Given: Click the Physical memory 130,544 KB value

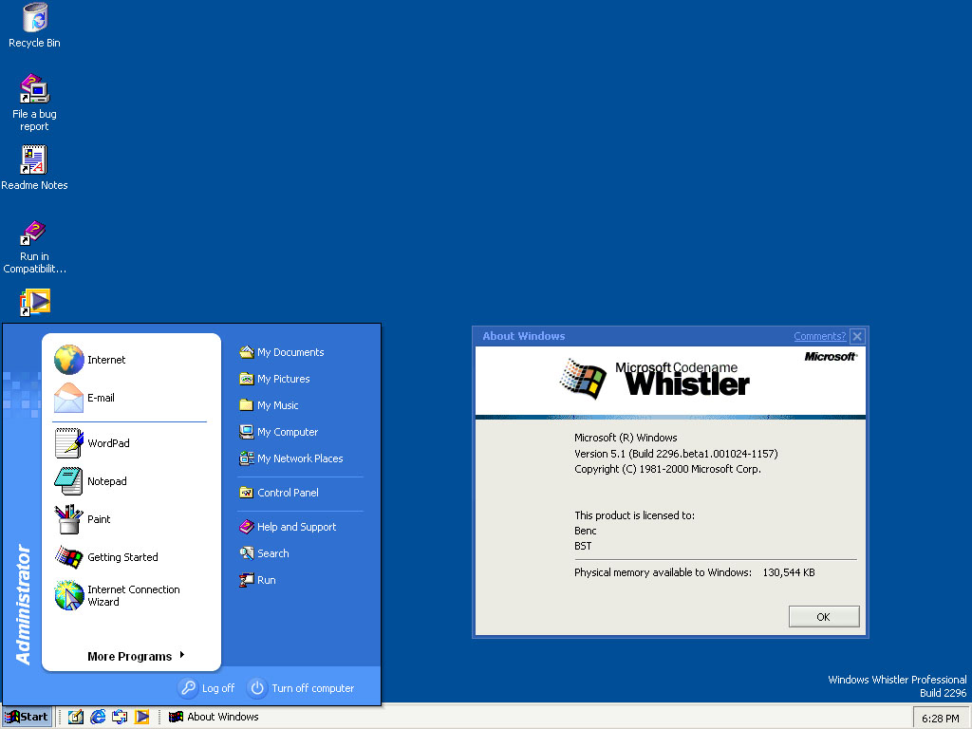Looking at the screenshot, I should pos(789,572).
